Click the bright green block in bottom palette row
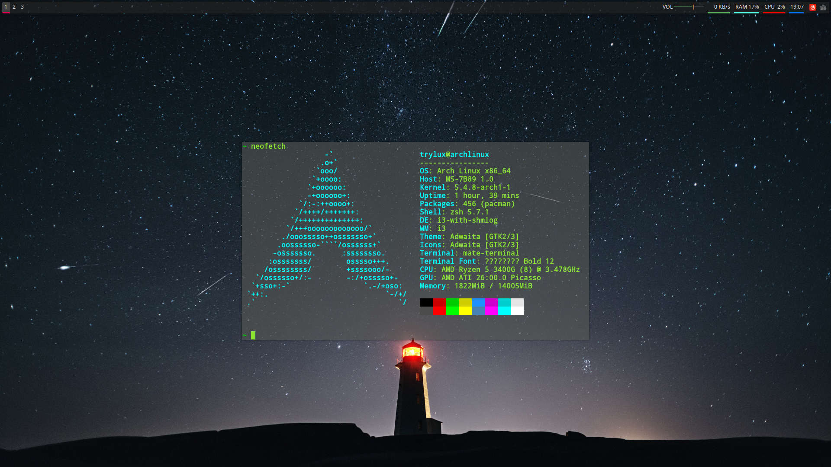This screenshot has height=467, width=831. click(452, 310)
